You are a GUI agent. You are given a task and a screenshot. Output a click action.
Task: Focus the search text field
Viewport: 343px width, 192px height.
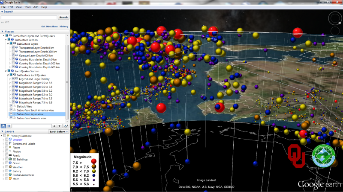(x=29, y=17)
